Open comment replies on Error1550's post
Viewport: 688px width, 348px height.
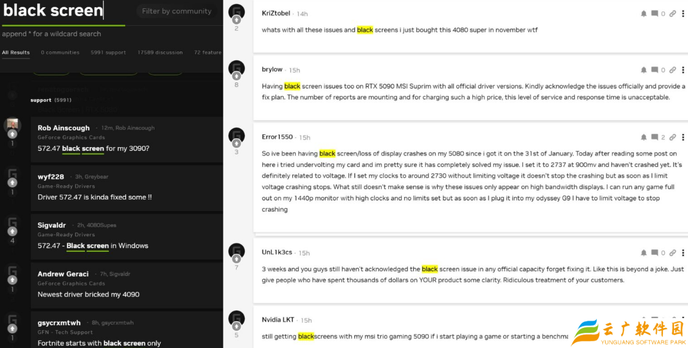(654, 138)
